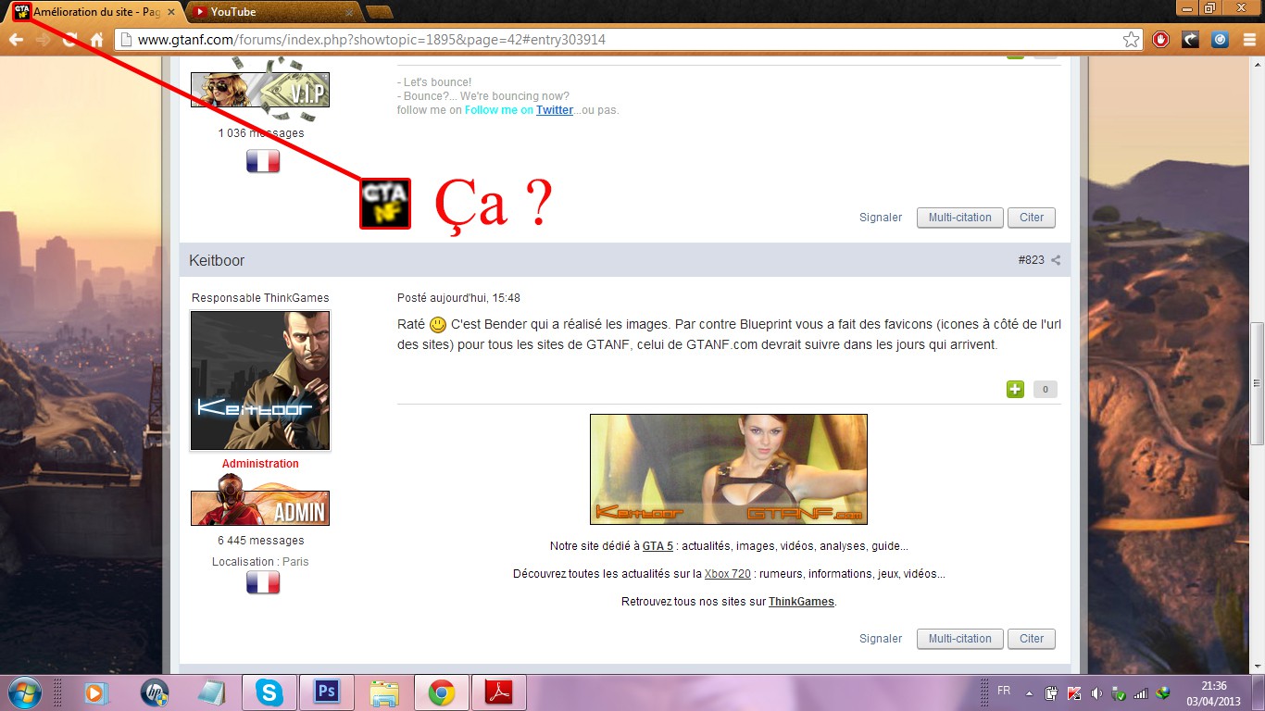Screen dimensions: 1265x711
Task: Go to the browser home page icon
Action: click(96, 40)
